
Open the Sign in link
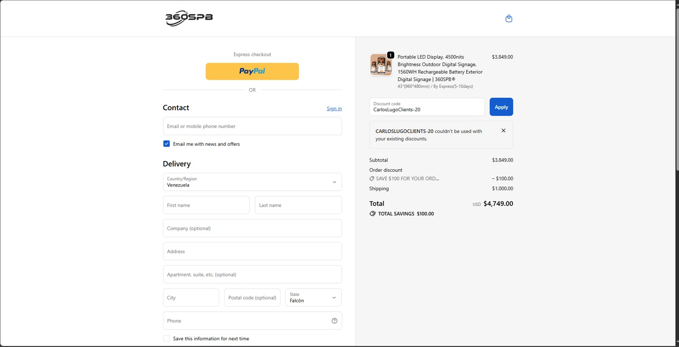tap(334, 109)
